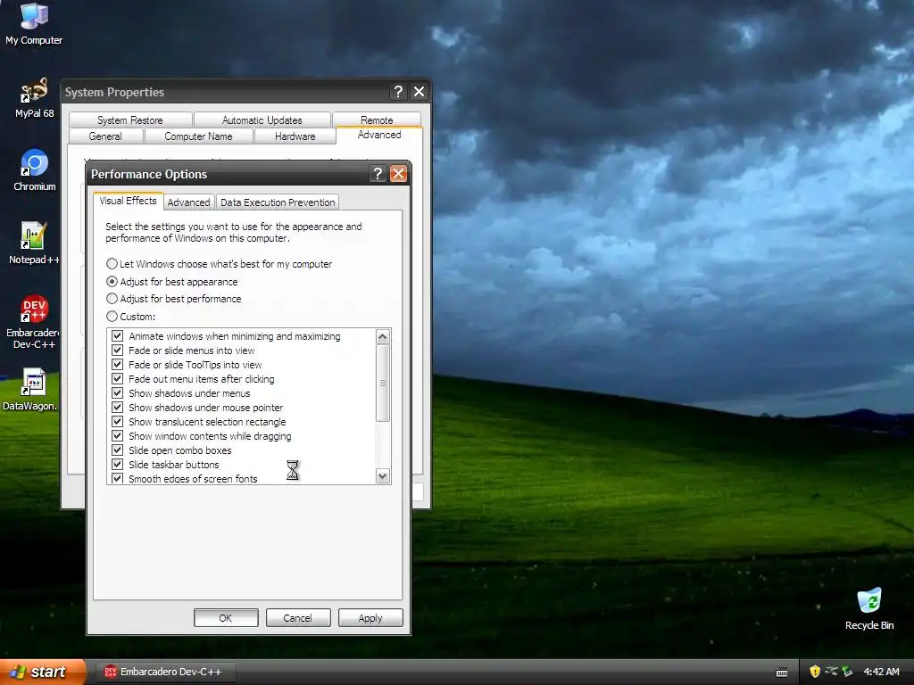Open Automatic Updates tab in System Properties
Viewport: 914px width, 685px height.
[262, 120]
